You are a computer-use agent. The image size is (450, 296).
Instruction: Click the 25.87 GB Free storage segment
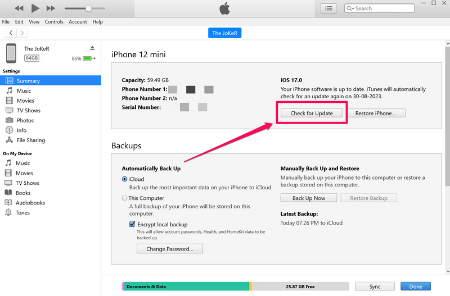pos(300,286)
